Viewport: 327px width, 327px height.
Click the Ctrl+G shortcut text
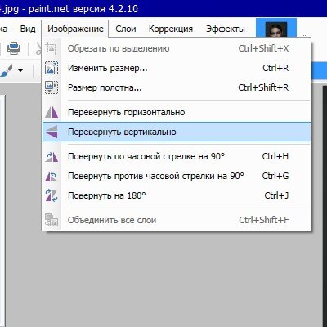tap(275, 176)
